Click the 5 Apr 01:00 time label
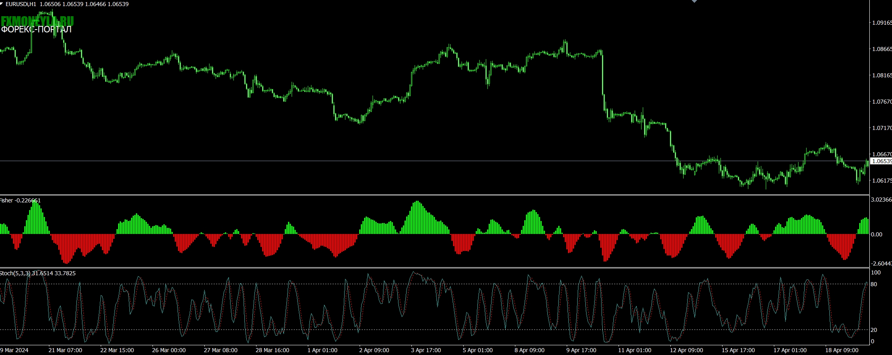Image resolution: width=892 pixels, height=355 pixels. click(x=478, y=350)
